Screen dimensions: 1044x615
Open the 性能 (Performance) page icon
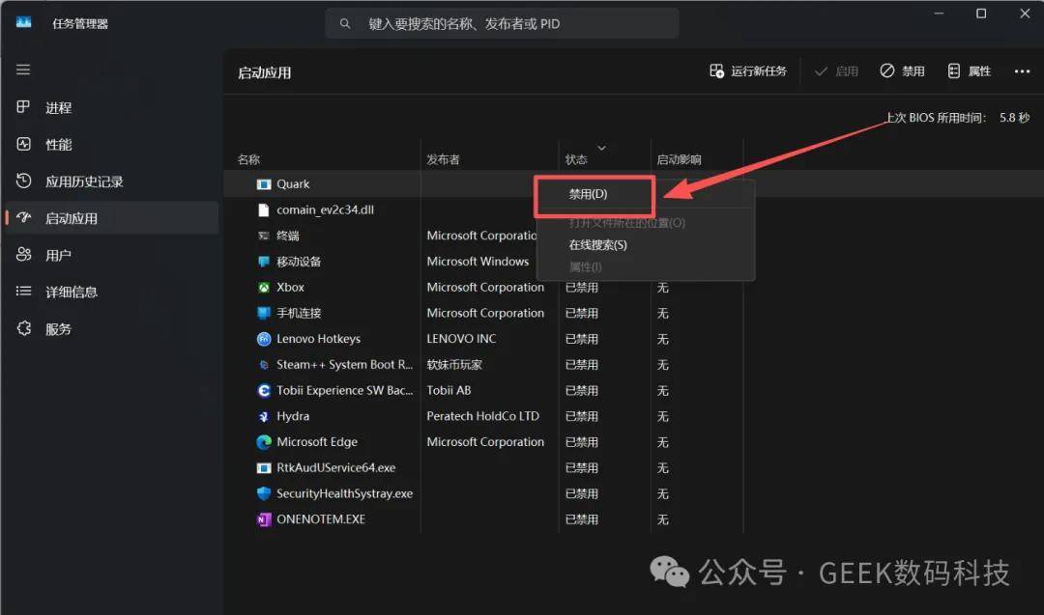click(x=24, y=144)
